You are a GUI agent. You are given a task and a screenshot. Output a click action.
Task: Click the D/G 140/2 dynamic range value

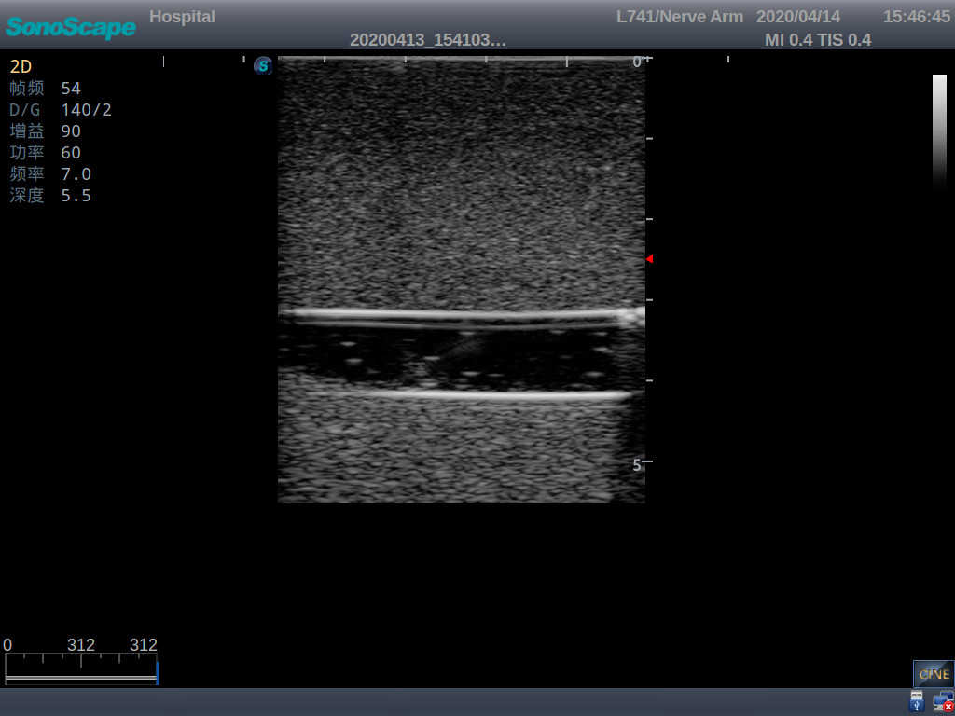coord(56,109)
